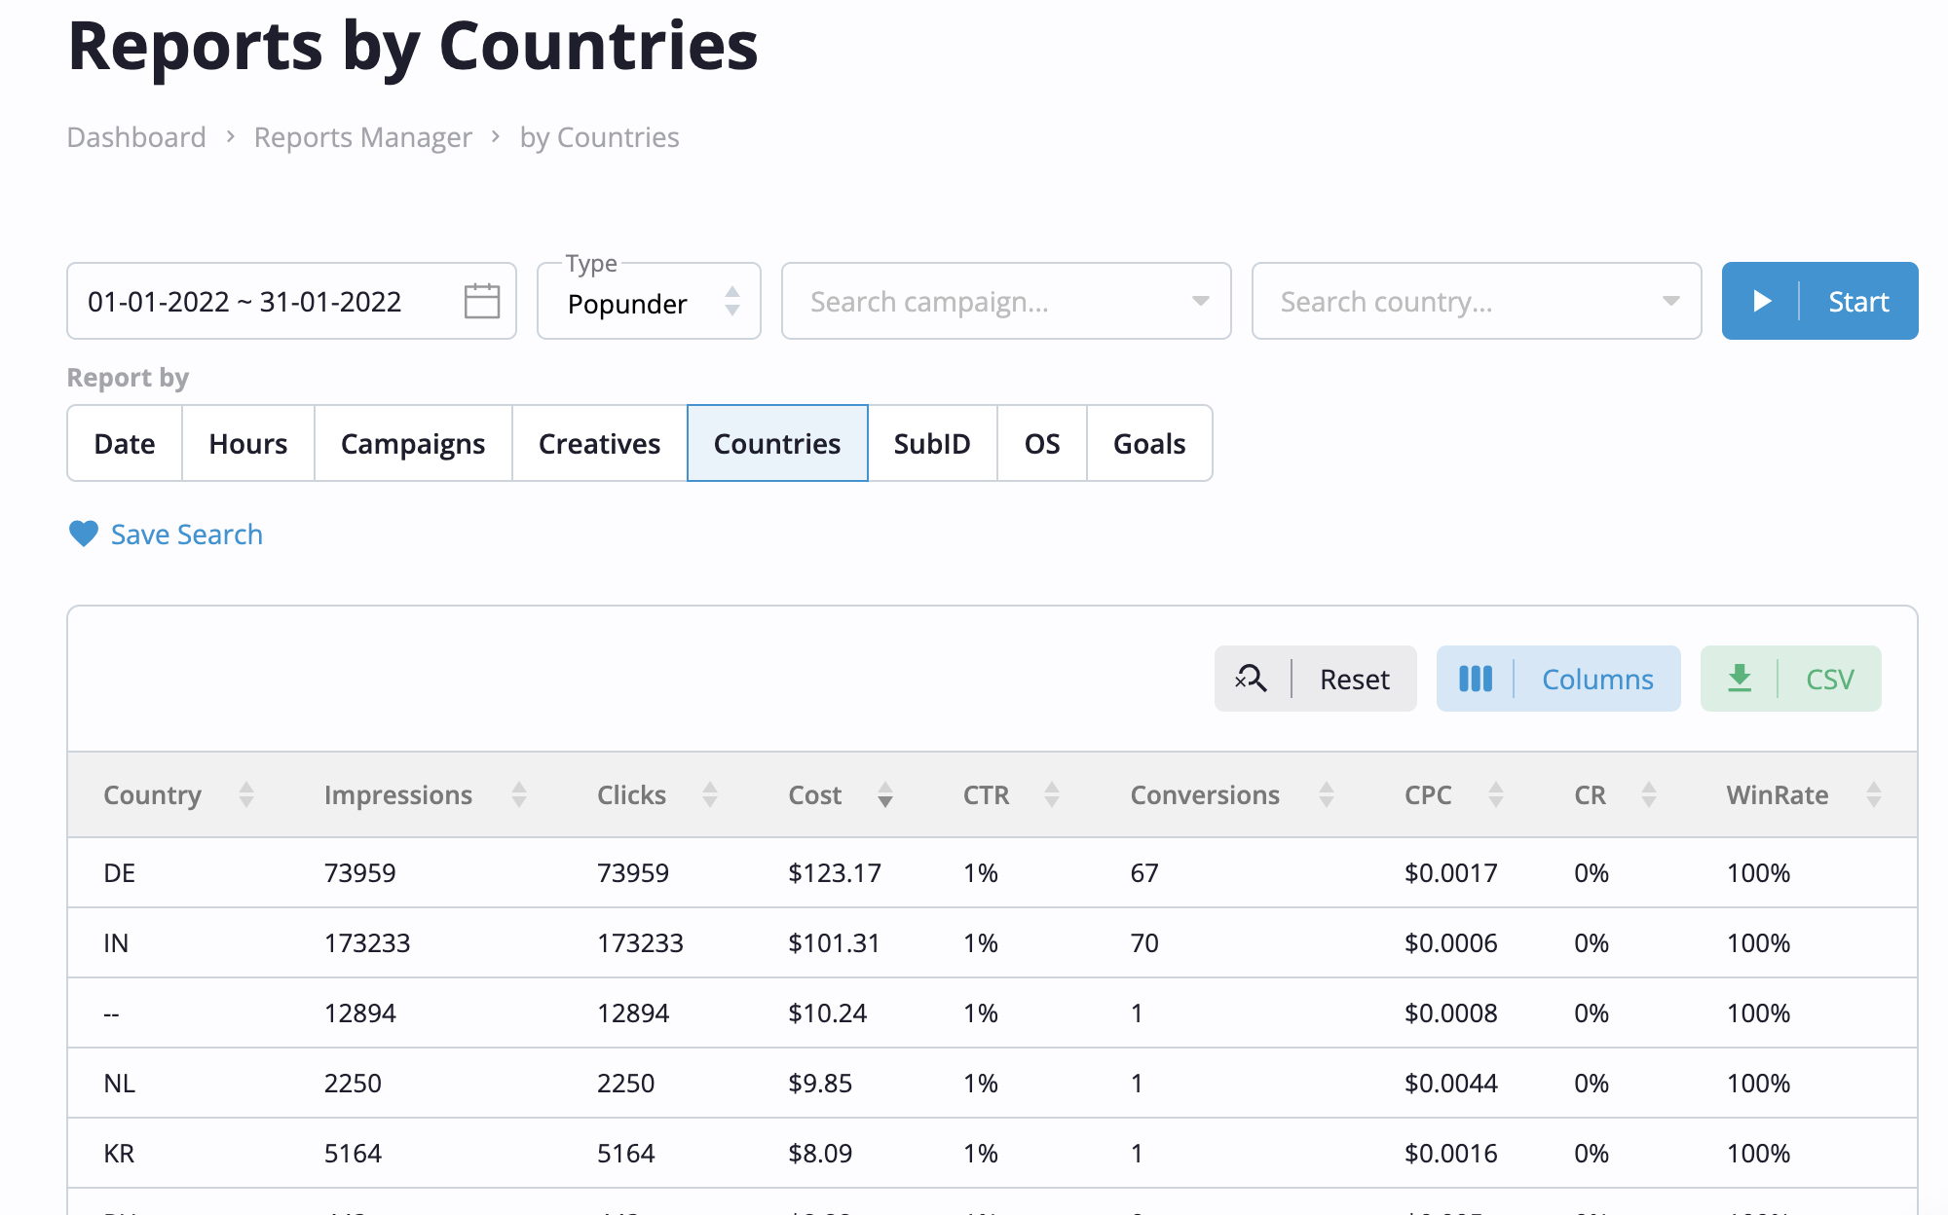Screen dimensions: 1948x1215
Task: Click the Search campaign input field
Action: (1006, 301)
